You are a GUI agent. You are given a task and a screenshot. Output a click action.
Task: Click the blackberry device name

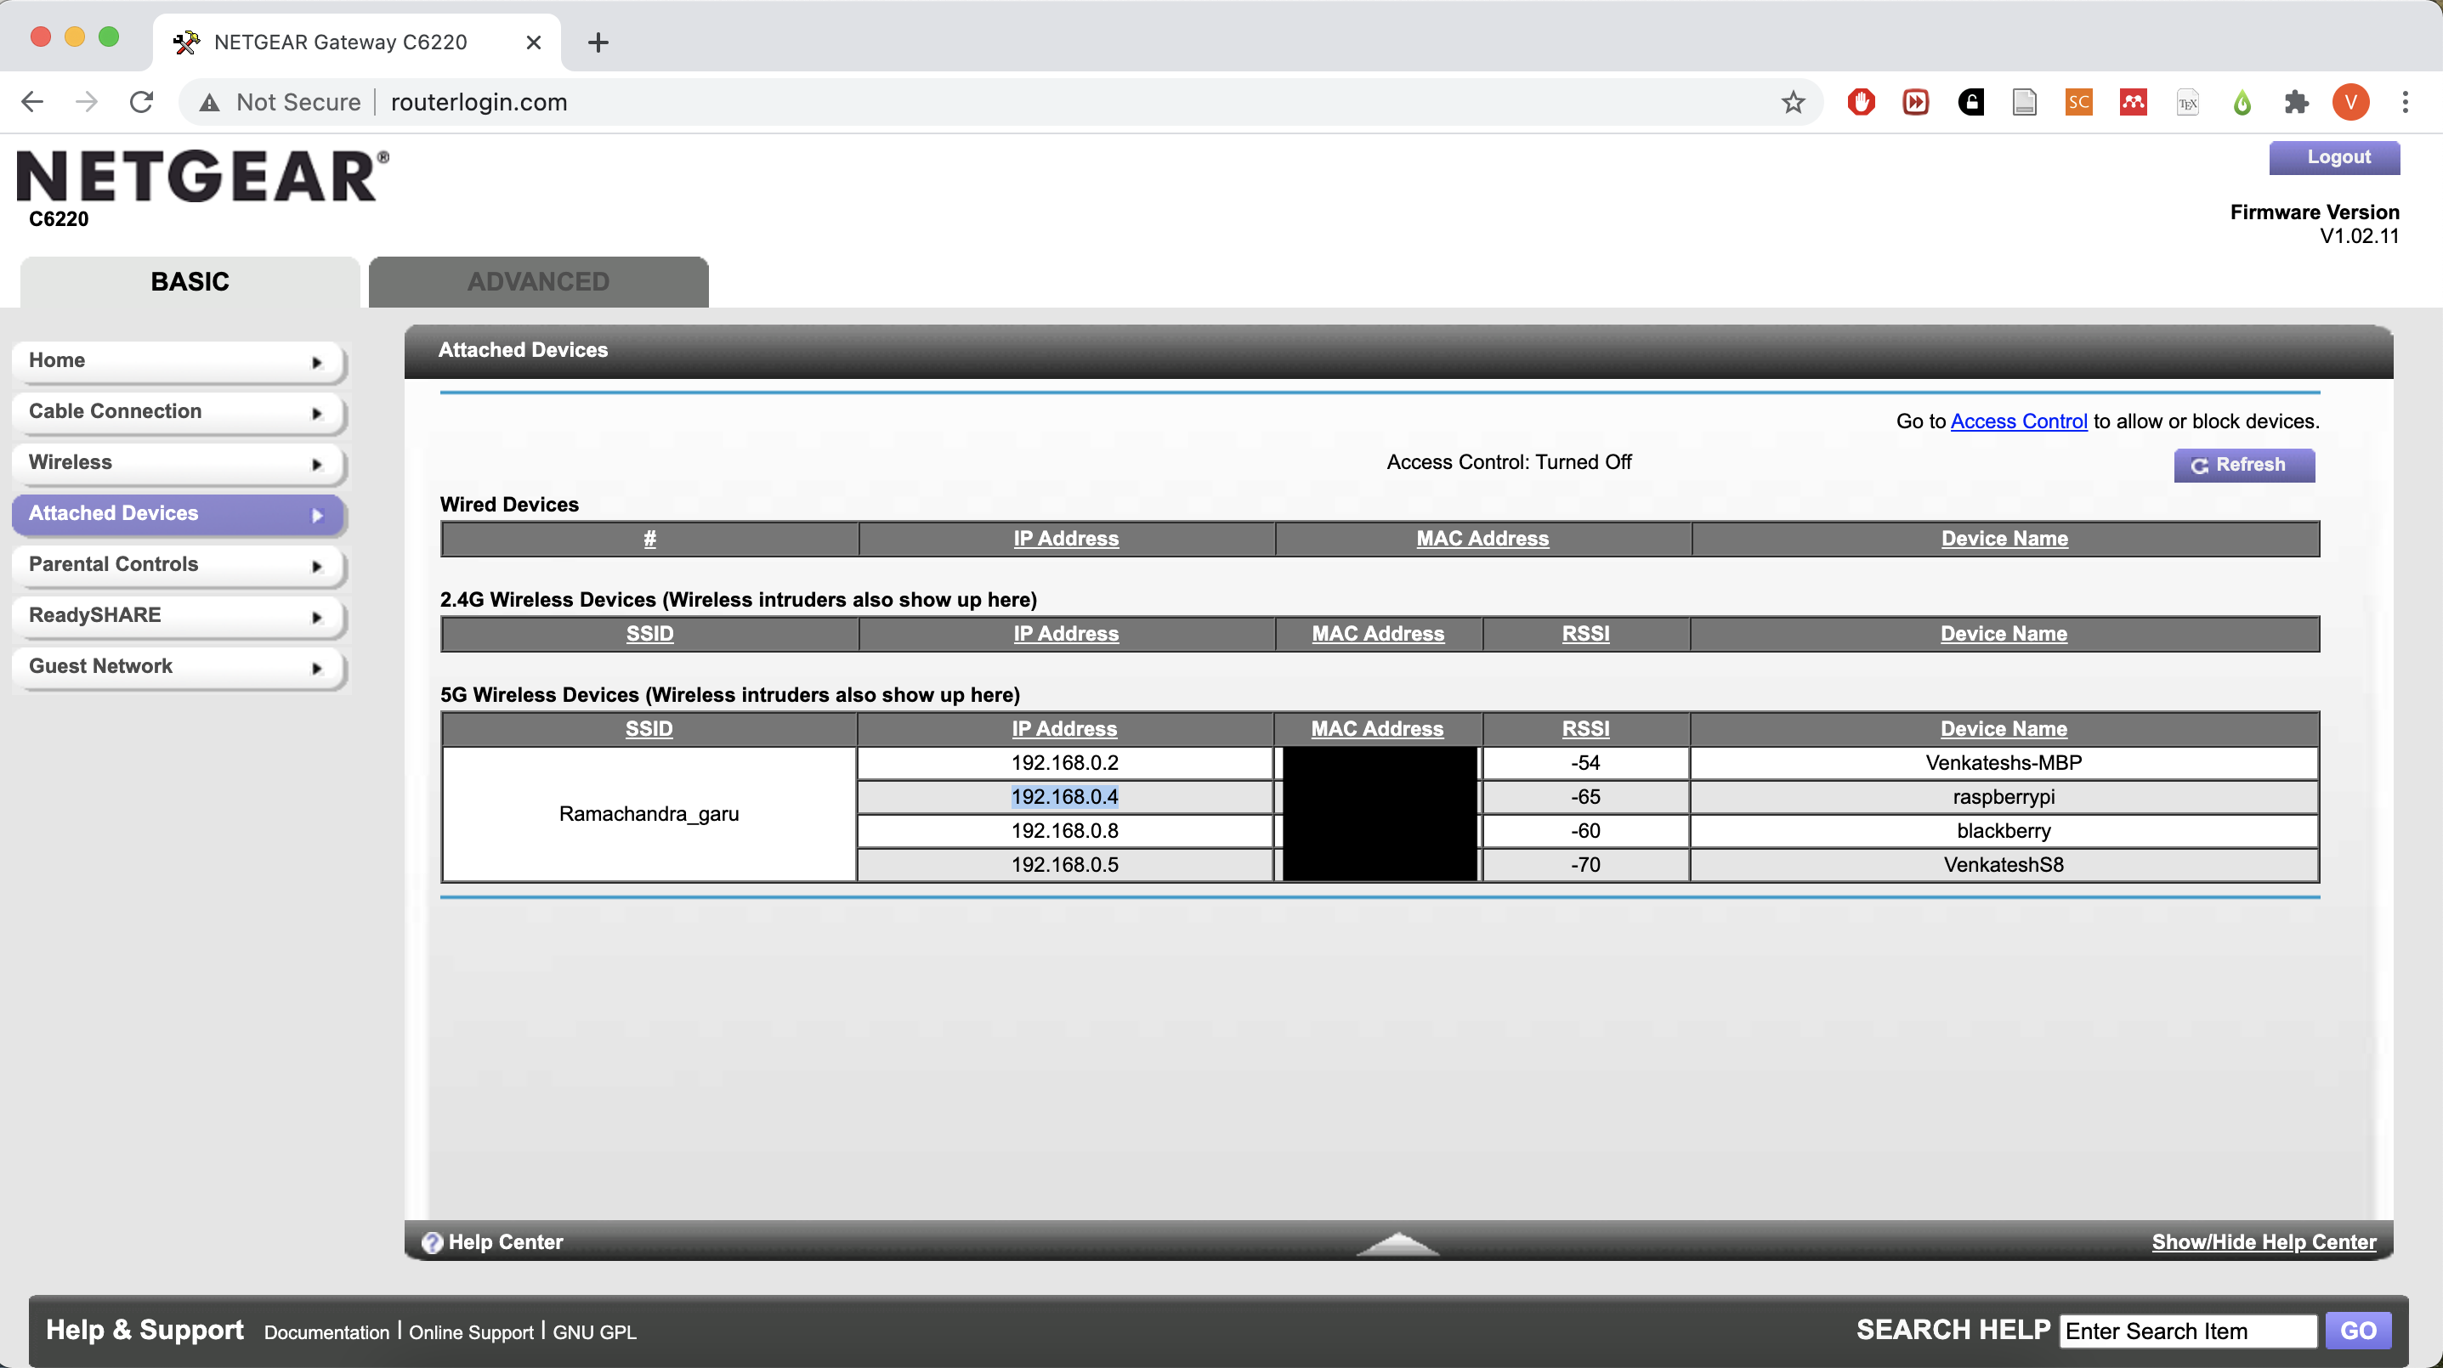2004,831
